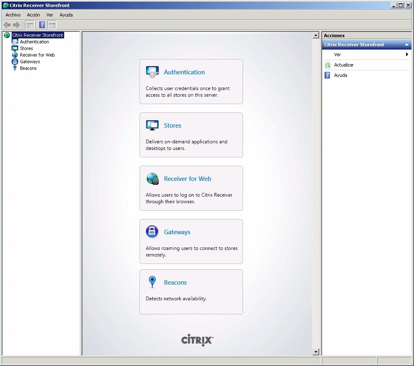This screenshot has height=366, width=414.
Task: Click the Stores card monitor icon
Action: pos(152,126)
